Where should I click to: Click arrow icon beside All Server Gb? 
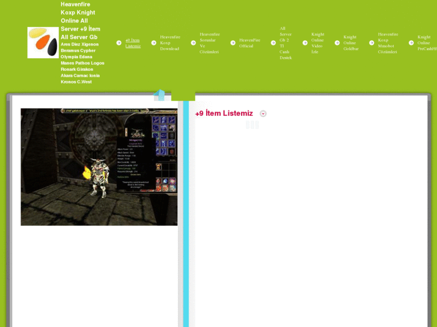[274, 43]
